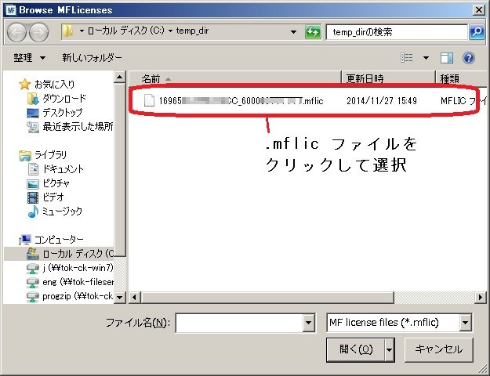The height and width of the screenshot is (376, 490).
Task: Open the MF license files filter dropdown
Action: [x=466, y=323]
